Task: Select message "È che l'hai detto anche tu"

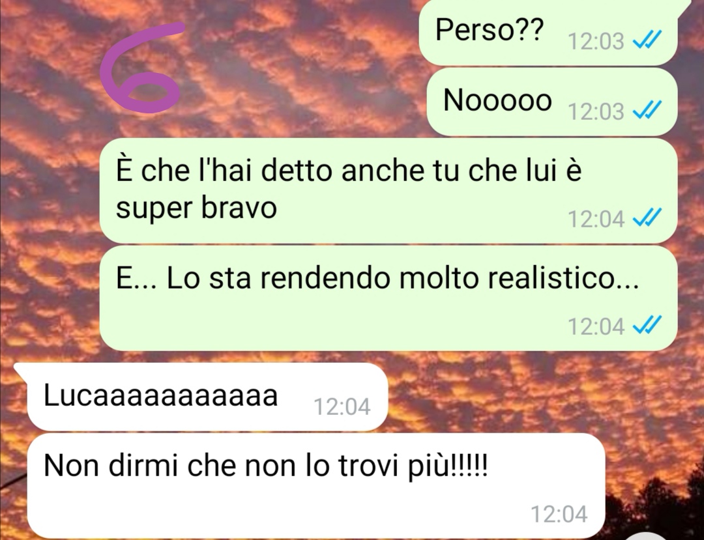Action: (x=389, y=191)
